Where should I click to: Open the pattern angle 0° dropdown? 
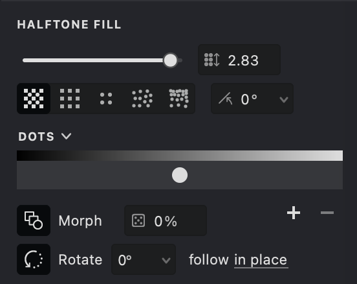point(252,99)
